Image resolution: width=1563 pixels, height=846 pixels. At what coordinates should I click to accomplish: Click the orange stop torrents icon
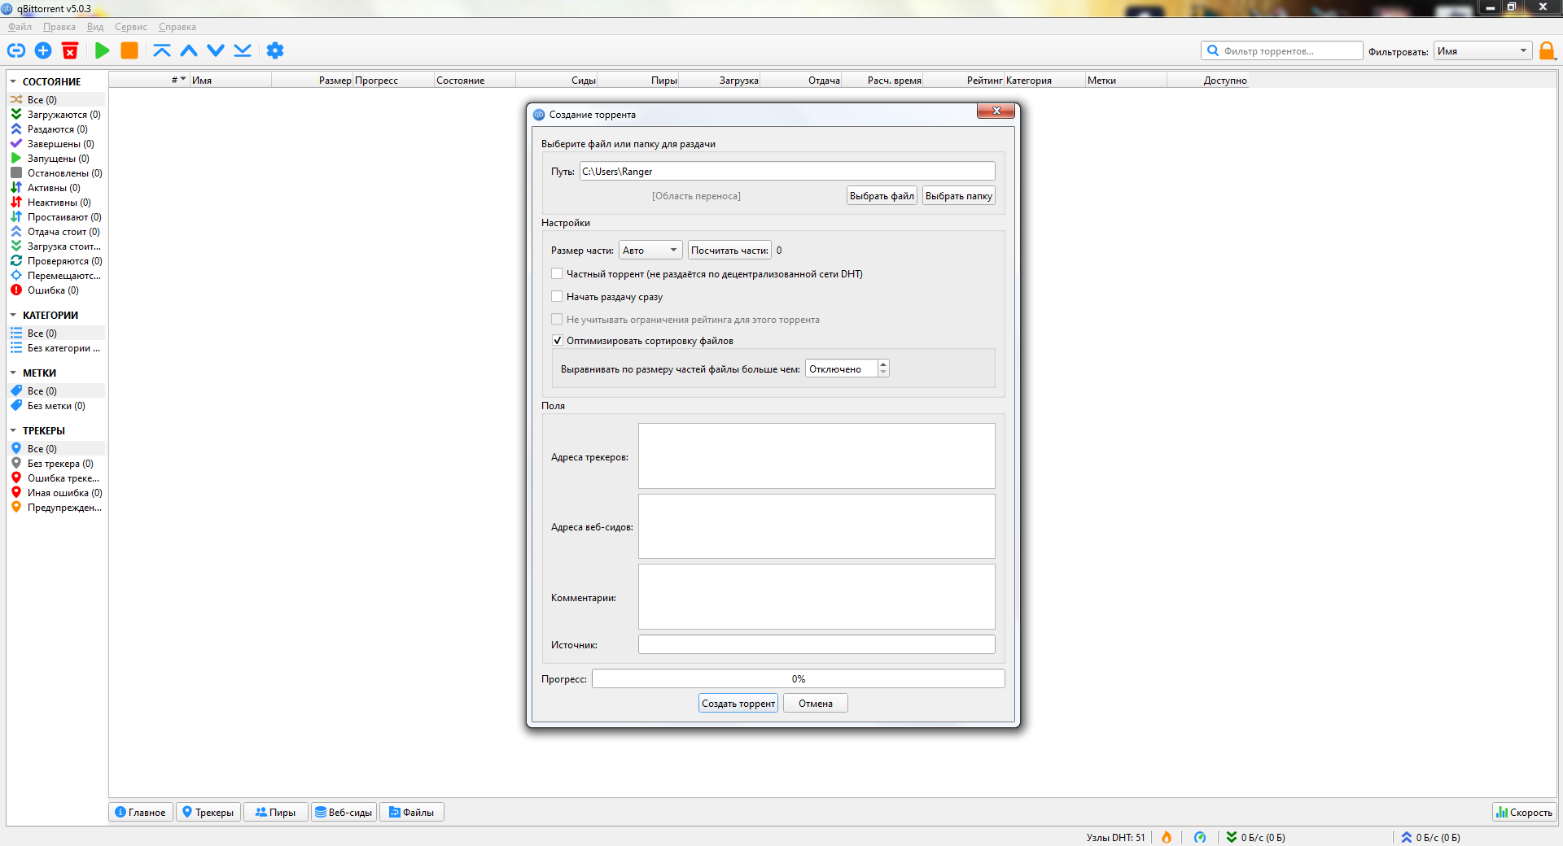[x=129, y=50]
